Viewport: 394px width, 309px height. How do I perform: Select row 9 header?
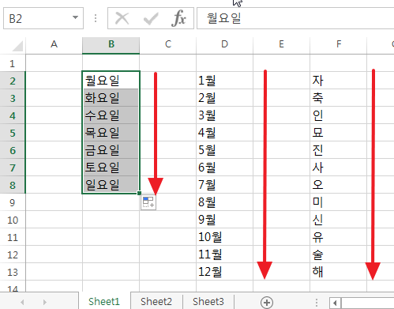click(13, 202)
